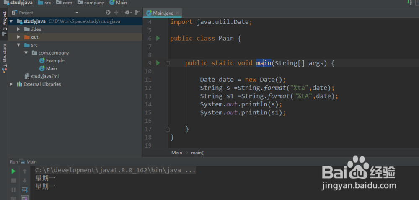Expand External Libraries node

pyautogui.click(x=11, y=84)
